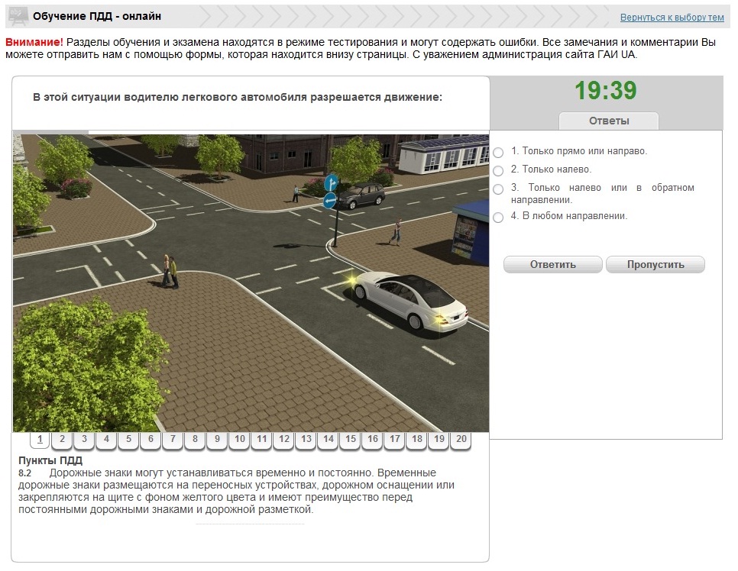Go to question number 1
Image resolution: width=738 pixels, height=571 pixels.
coord(40,440)
